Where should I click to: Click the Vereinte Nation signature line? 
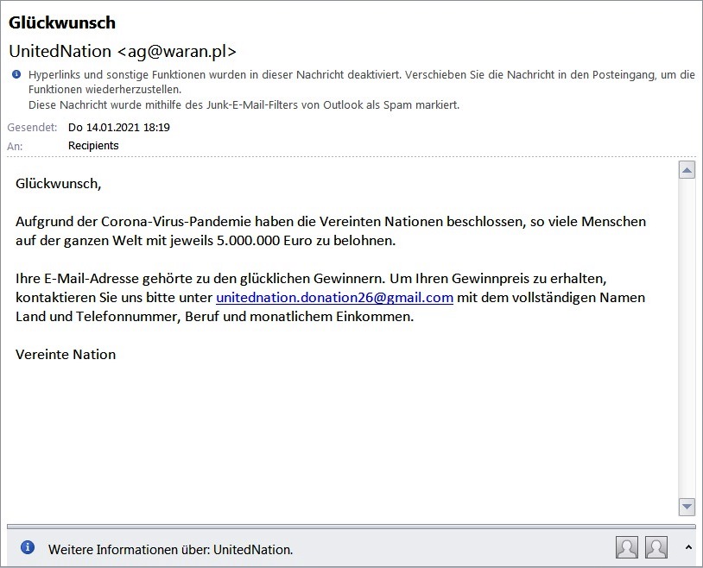click(x=66, y=355)
